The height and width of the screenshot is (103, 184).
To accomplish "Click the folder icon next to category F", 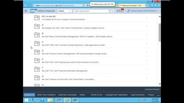I will [x=37, y=69].
